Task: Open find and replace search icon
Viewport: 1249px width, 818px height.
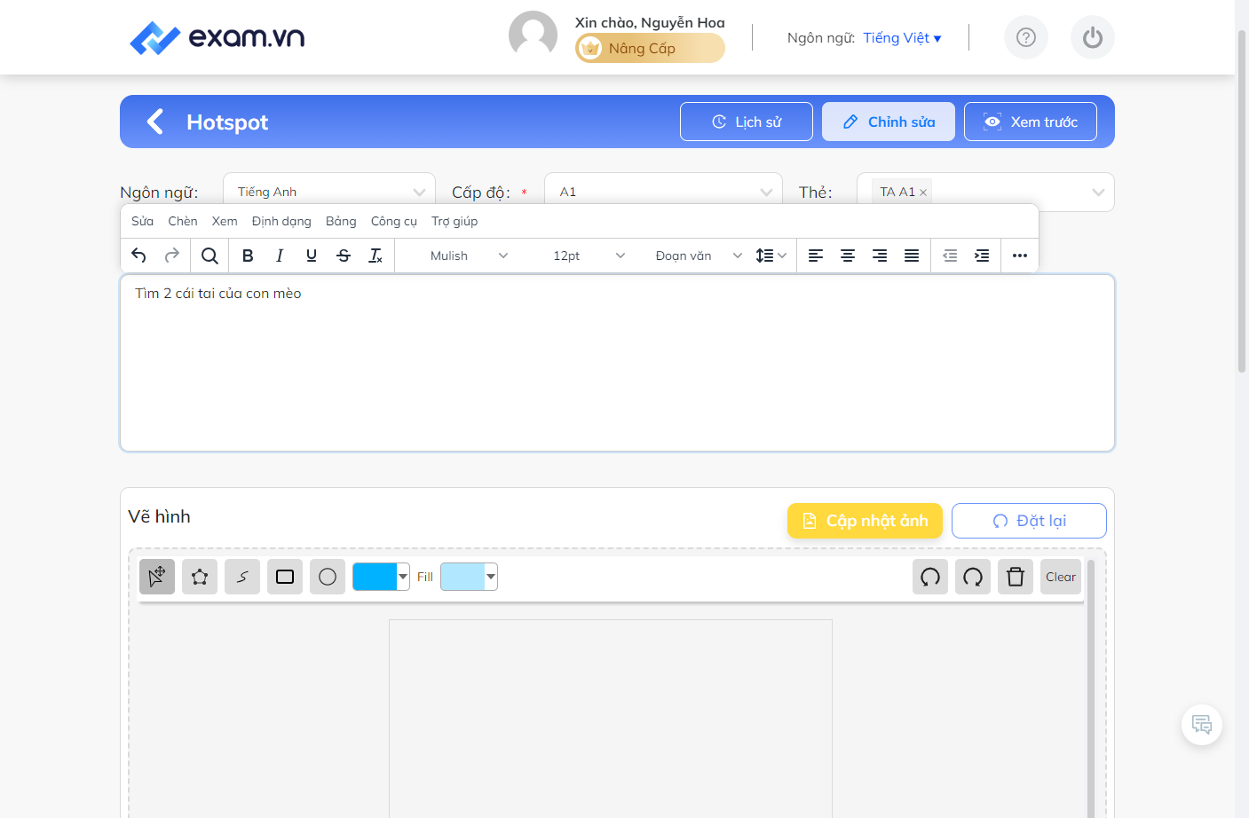Action: coord(209,256)
